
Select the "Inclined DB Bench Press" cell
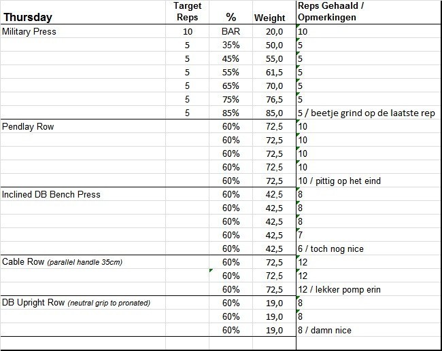[52, 194]
